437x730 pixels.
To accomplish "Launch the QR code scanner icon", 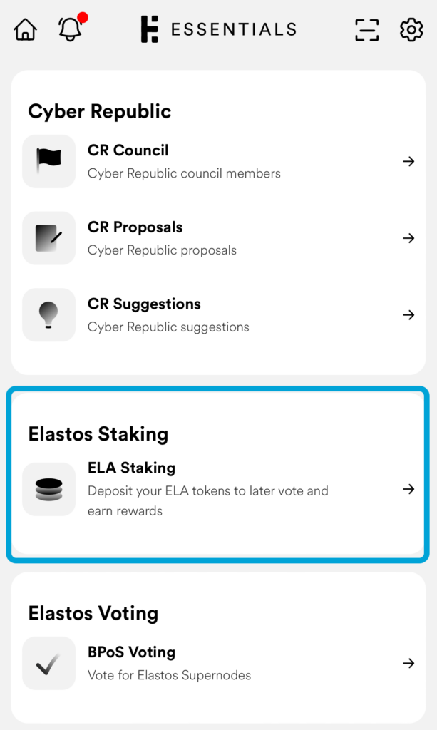I will (366, 30).
